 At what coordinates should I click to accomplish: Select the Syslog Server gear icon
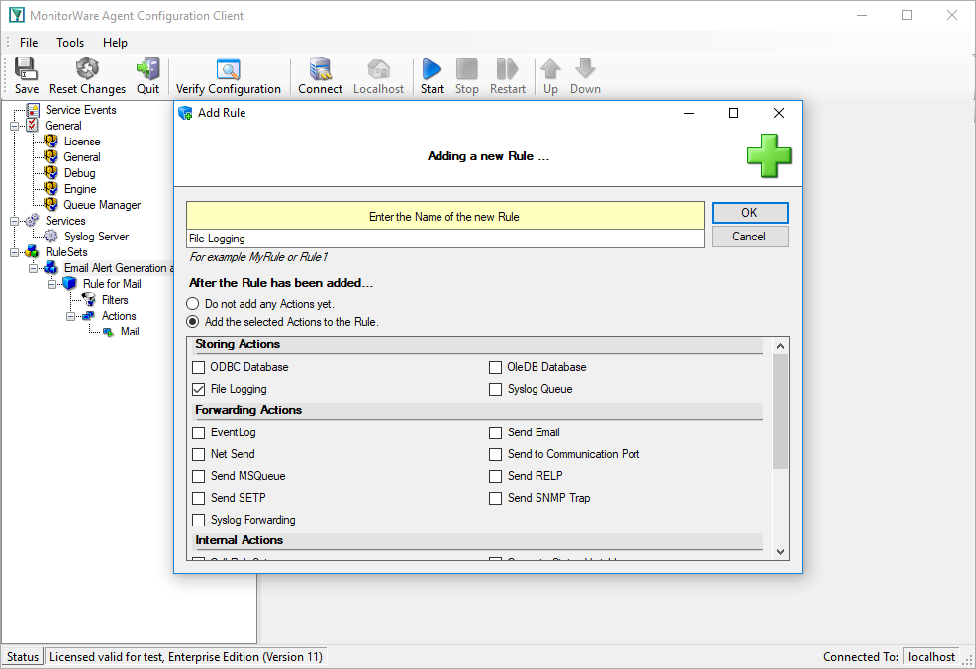(x=51, y=237)
